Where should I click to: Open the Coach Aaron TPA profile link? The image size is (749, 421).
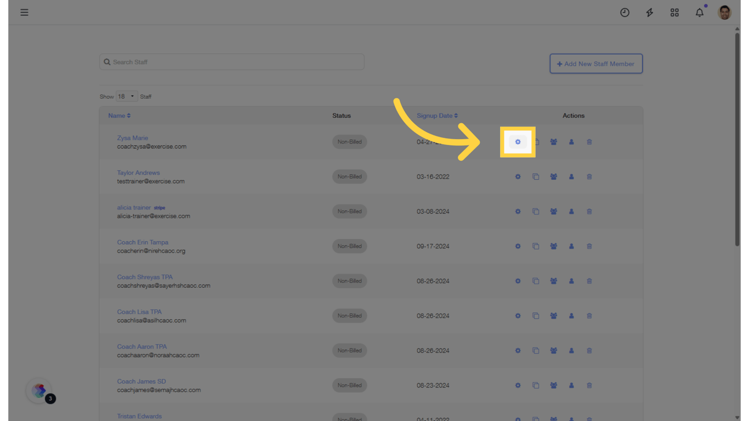pyautogui.click(x=142, y=347)
